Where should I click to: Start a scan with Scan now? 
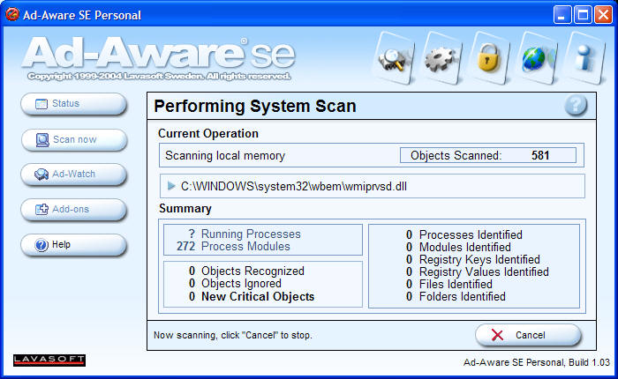[x=73, y=139]
